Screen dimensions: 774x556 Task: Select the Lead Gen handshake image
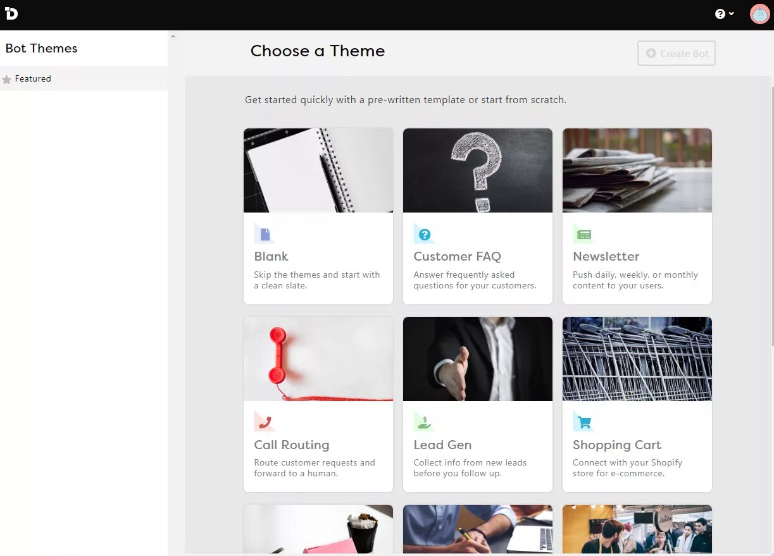pos(478,359)
